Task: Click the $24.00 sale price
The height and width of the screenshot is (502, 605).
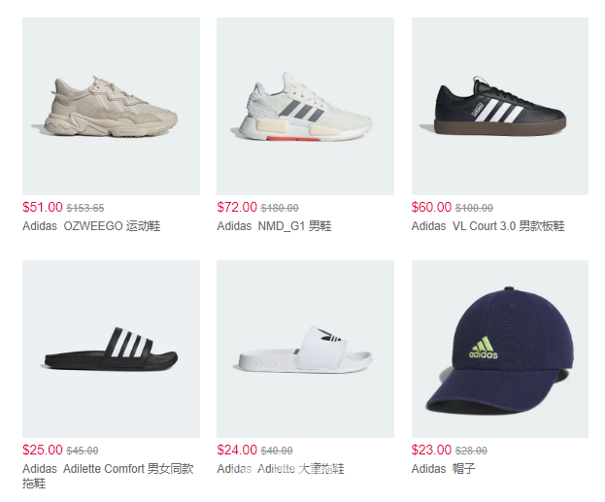Action: tap(237, 450)
